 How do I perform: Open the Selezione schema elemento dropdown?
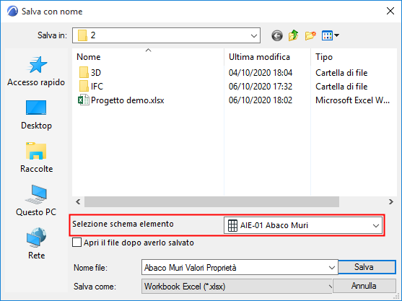303,225
